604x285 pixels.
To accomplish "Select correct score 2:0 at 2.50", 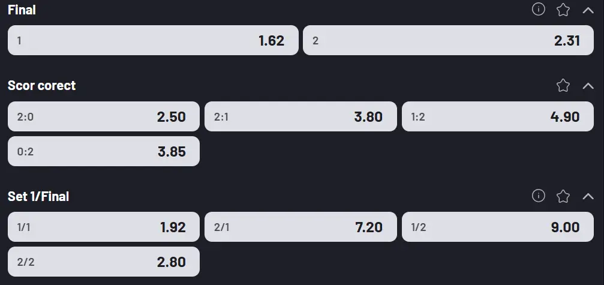I will (103, 116).
